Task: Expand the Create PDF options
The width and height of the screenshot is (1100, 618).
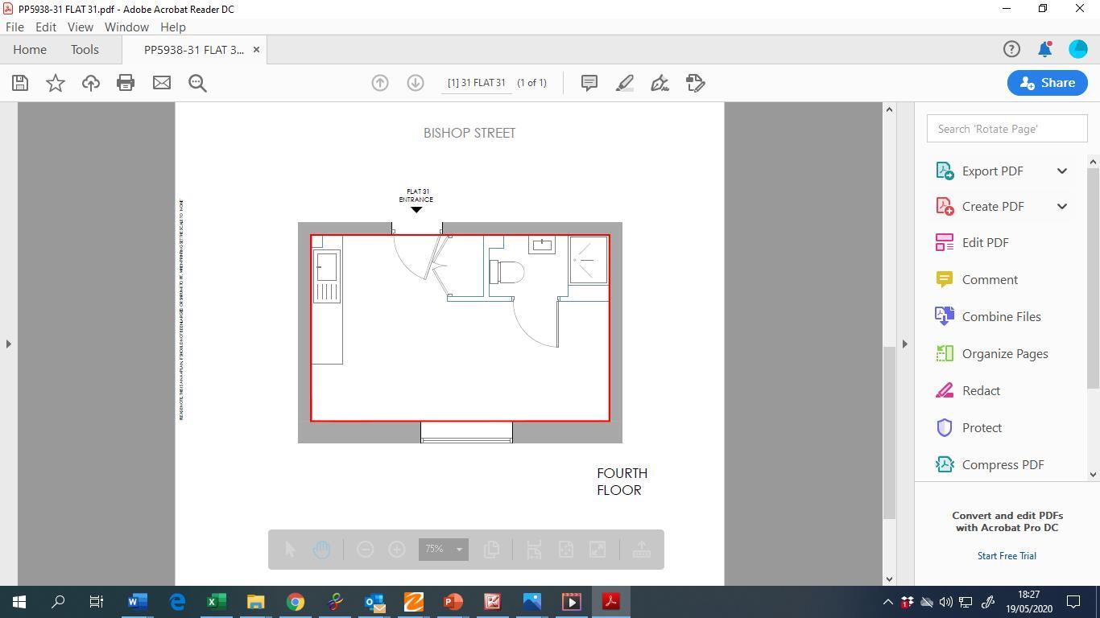Action: click(x=1061, y=206)
